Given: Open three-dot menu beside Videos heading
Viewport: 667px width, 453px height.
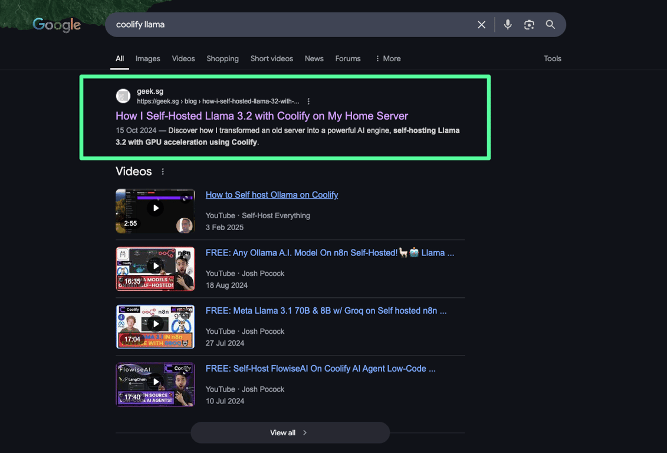Looking at the screenshot, I should pos(163,172).
